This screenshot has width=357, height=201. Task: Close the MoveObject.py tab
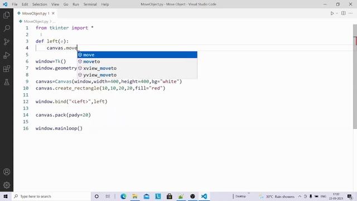[54, 13]
